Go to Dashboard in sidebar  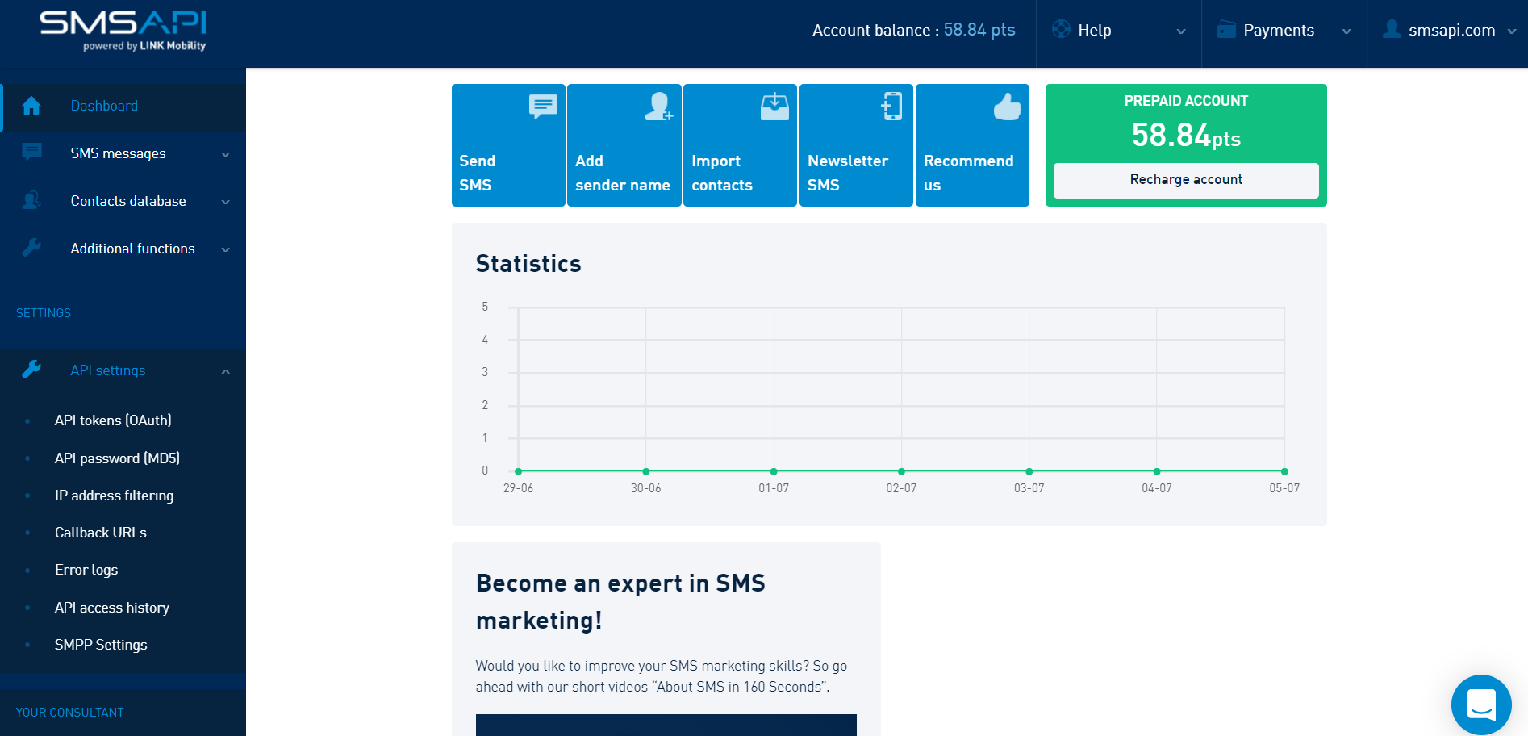[123, 106]
